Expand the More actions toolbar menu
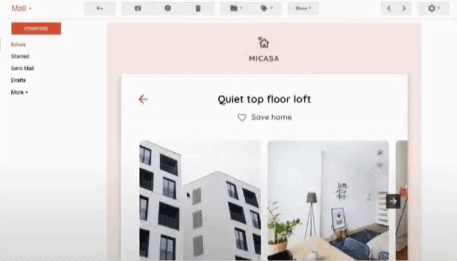This screenshot has width=457, height=261. (x=303, y=8)
